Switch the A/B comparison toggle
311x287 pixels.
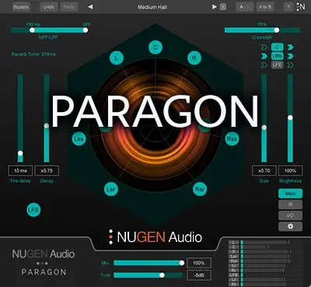point(245,7)
